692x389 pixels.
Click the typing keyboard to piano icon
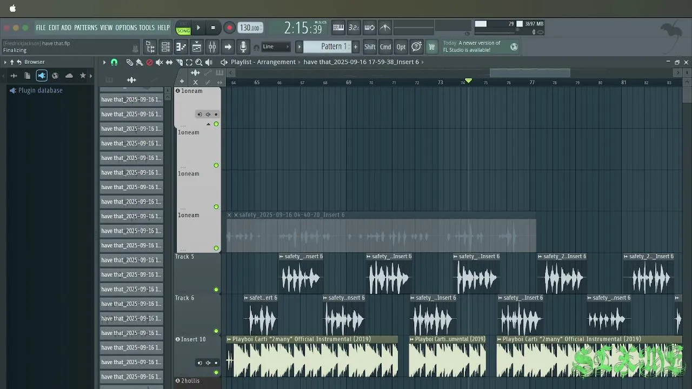click(338, 28)
